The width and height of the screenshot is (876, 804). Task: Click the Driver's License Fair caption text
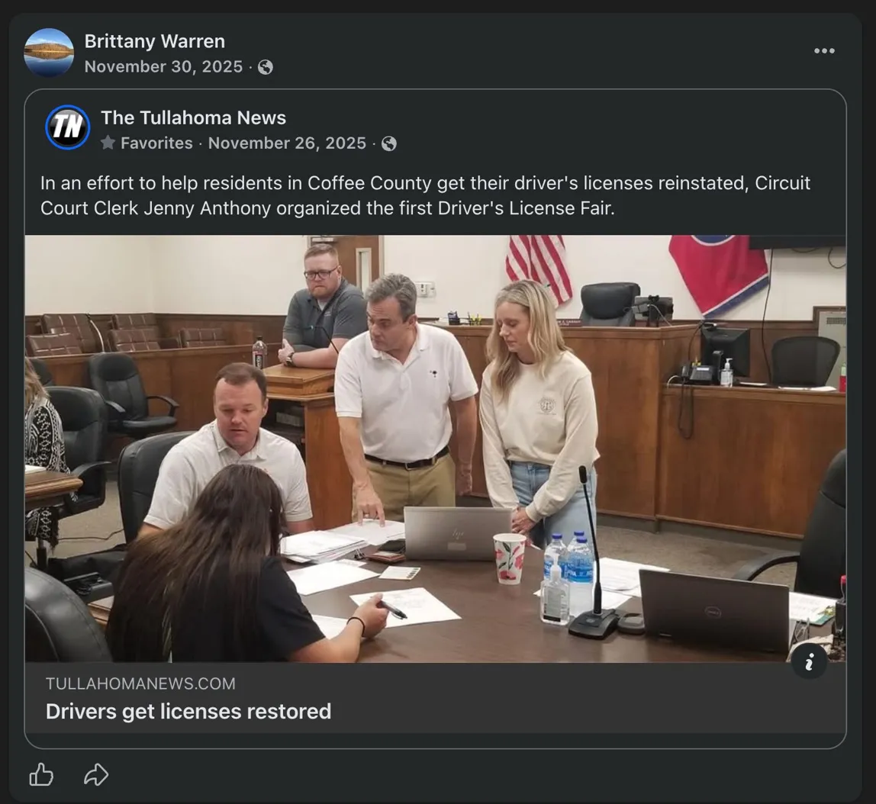coord(425,196)
